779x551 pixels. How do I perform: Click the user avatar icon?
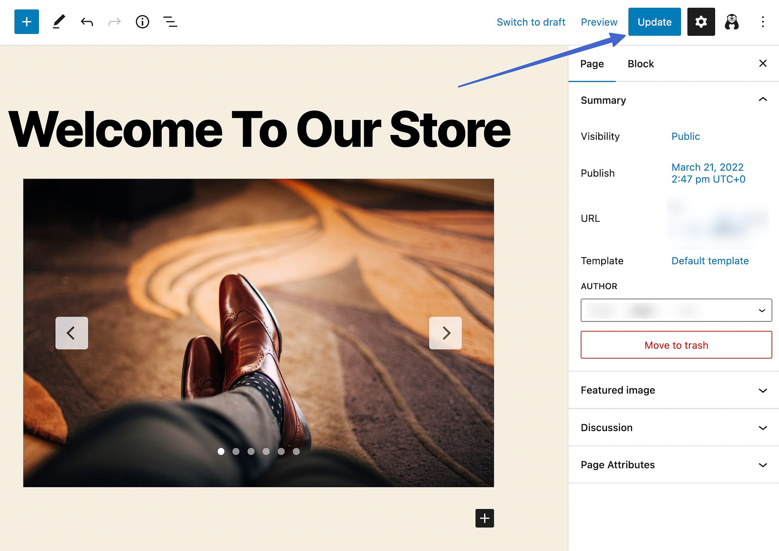coord(731,21)
